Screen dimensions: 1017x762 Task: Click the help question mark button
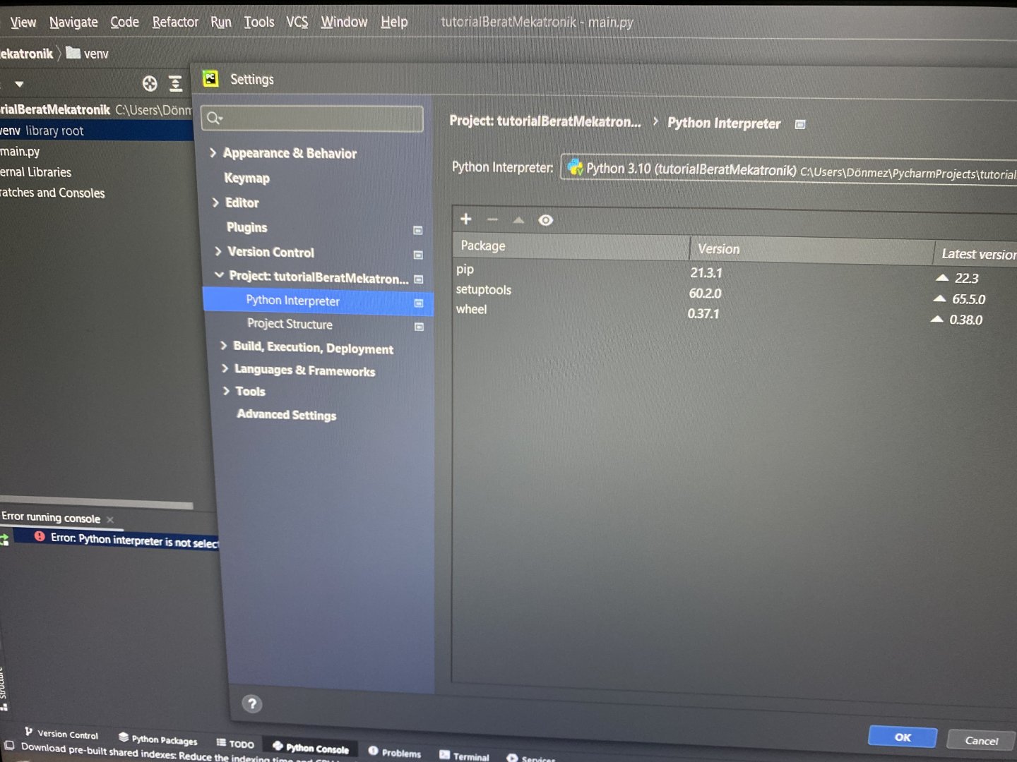[x=252, y=703]
